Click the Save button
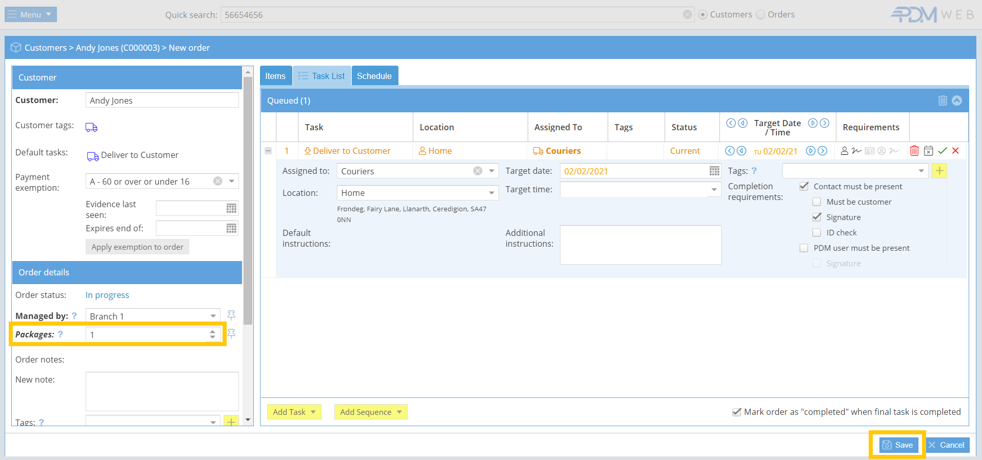 pos(898,445)
